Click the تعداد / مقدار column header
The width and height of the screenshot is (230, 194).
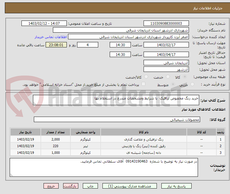point(56,132)
